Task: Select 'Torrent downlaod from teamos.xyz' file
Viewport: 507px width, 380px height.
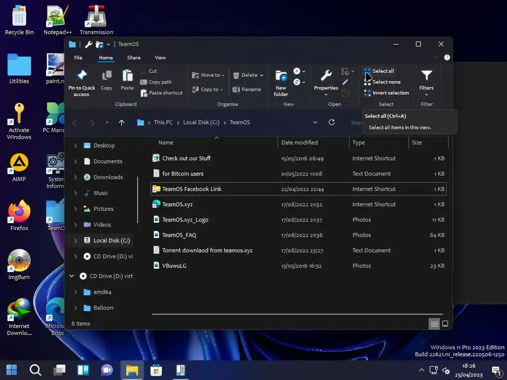Action: (299, 250)
